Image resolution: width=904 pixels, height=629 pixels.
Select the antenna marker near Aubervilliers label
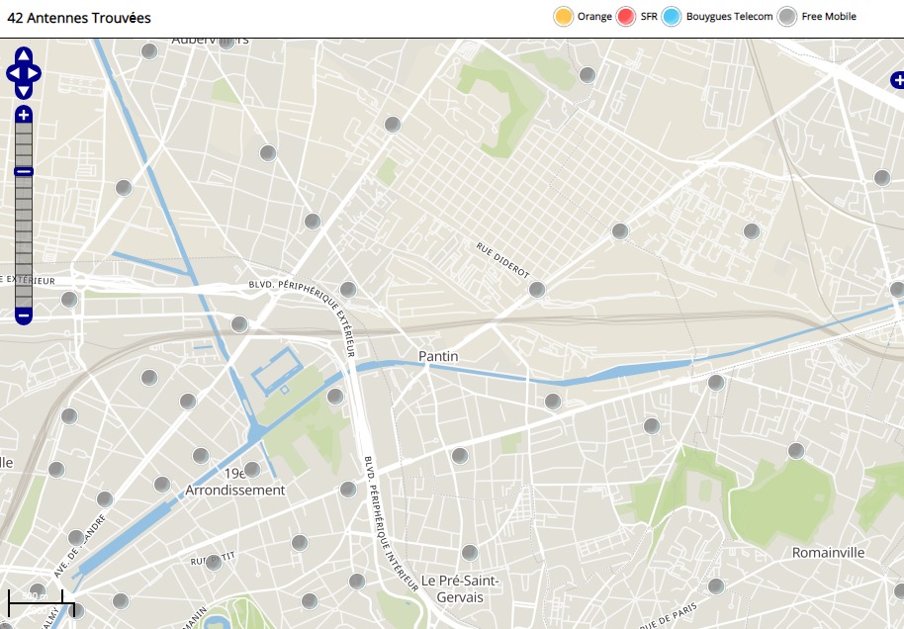click(149, 51)
